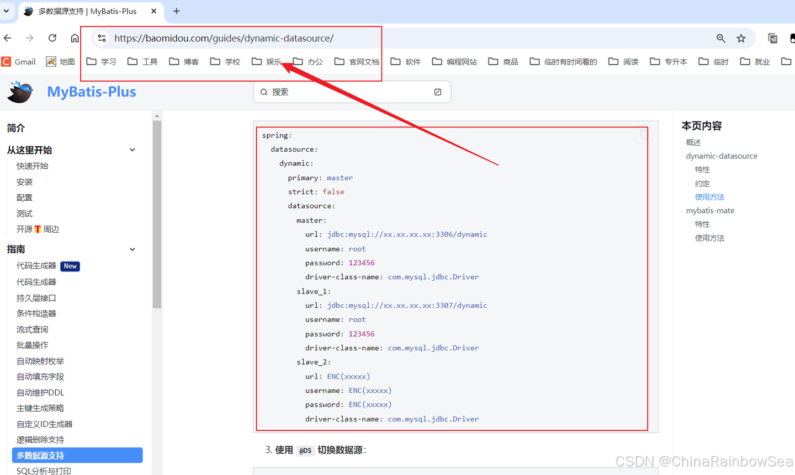
Task: Open the tab list dropdown arrow
Action: (7, 11)
